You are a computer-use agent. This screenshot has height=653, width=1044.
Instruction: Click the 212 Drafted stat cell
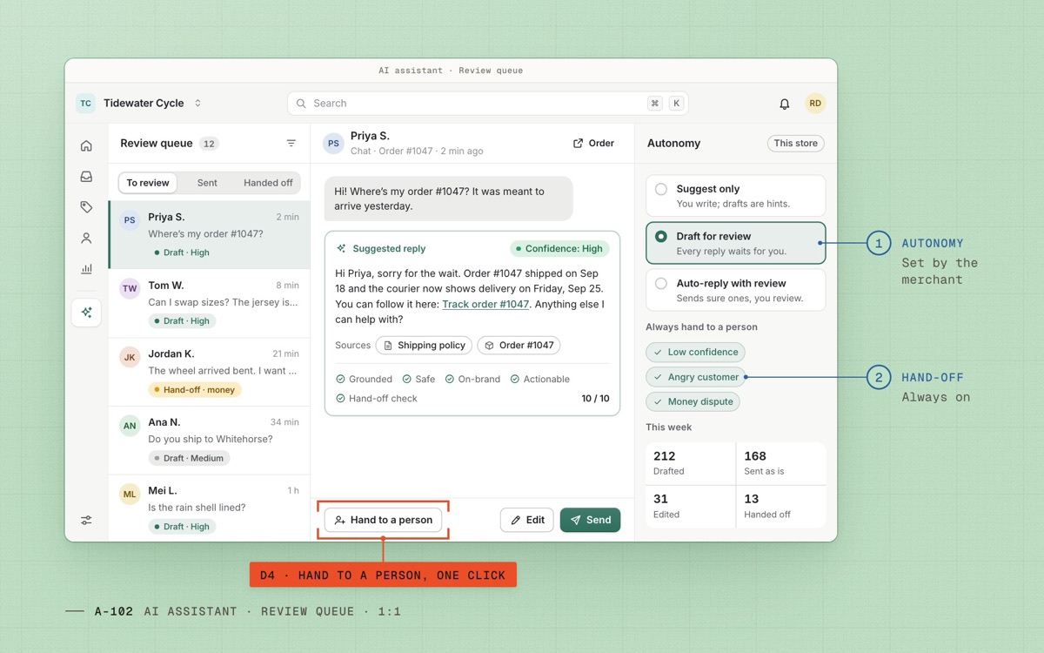[x=691, y=463]
